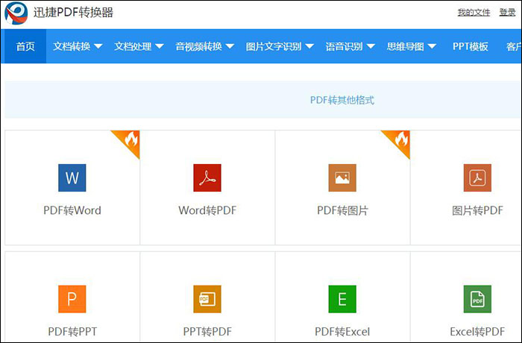Open the Word转PDF red Acrobat icon
522x343 pixels.
[207, 177]
